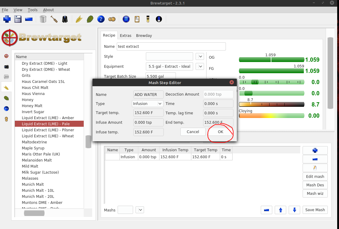Click the Mash Des button
This screenshot has height=229, width=339.
pos(315,185)
